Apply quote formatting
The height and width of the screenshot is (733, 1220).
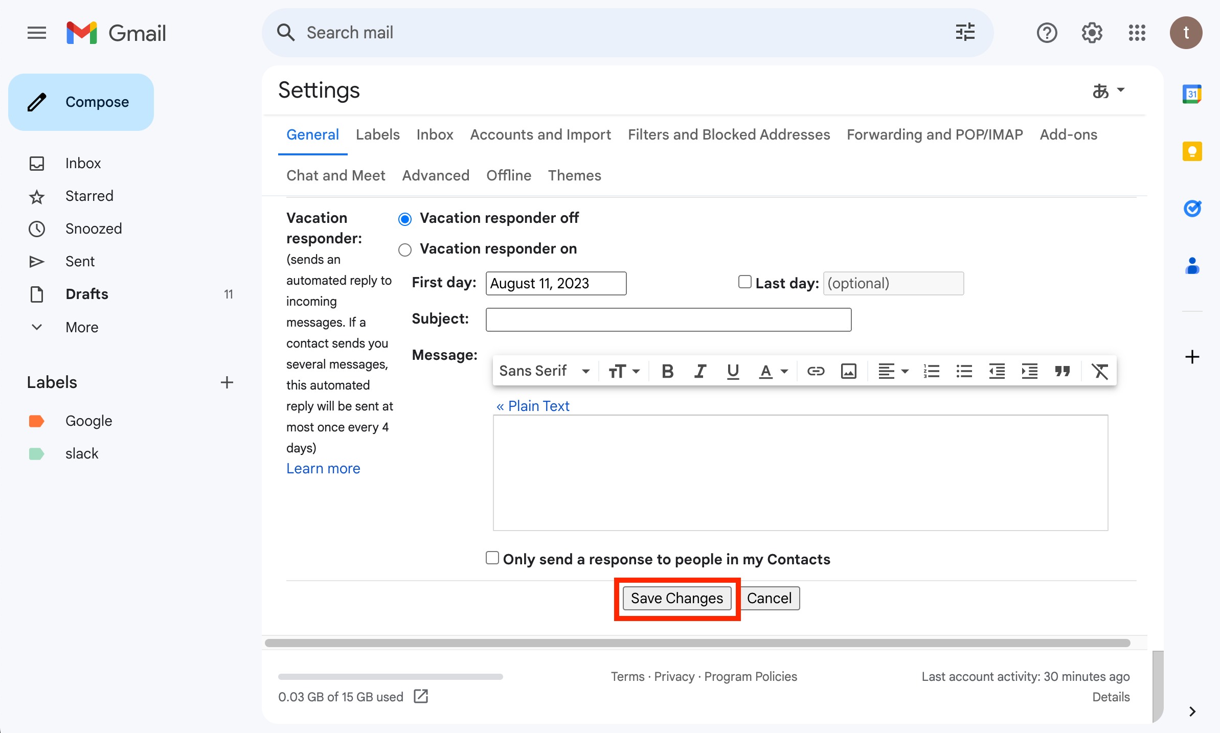click(1062, 371)
